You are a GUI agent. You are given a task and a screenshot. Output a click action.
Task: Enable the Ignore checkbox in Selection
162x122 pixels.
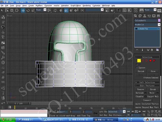coord(137,68)
